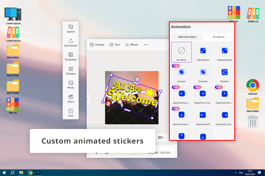Switch to the Selected object tab
This screenshot has width=265, height=176.
(x=187, y=37)
